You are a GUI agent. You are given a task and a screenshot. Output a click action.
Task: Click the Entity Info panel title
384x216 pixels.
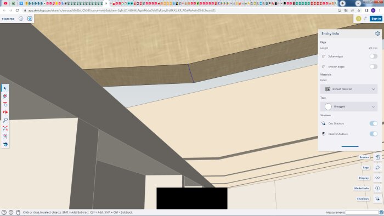click(x=330, y=33)
